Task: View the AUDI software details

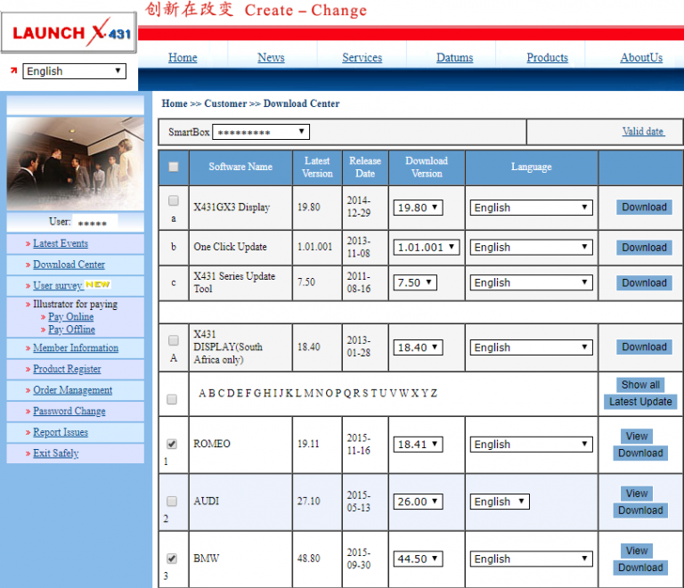Action: click(637, 494)
